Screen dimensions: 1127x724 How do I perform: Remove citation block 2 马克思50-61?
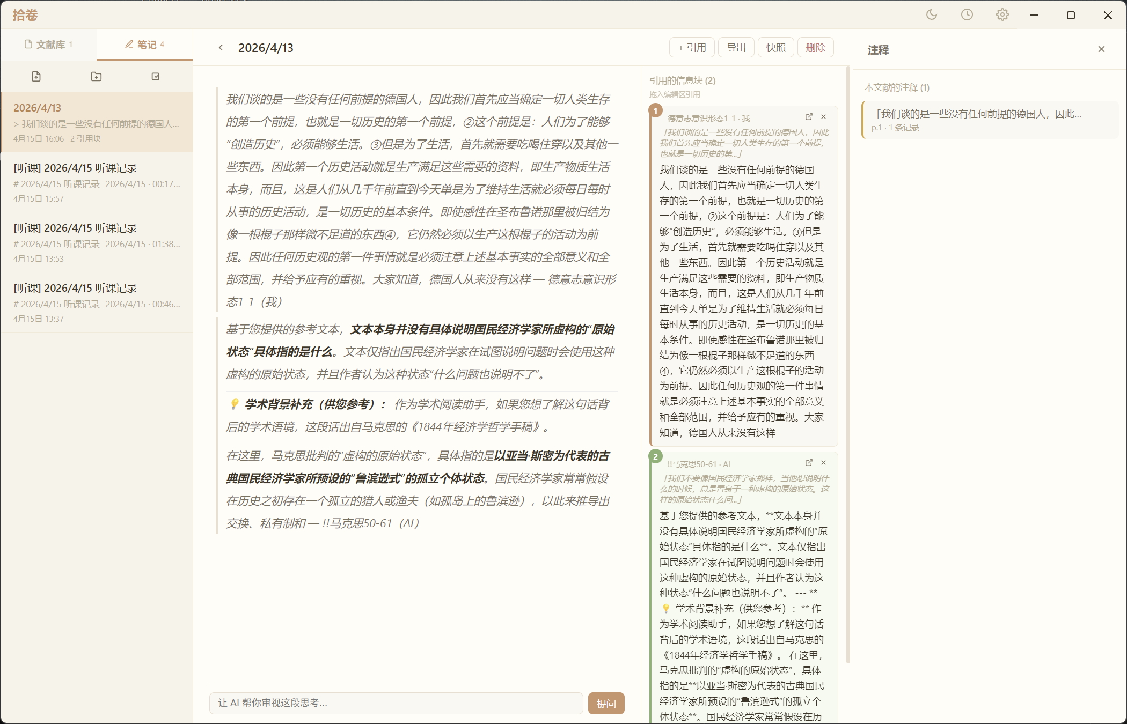click(x=824, y=463)
